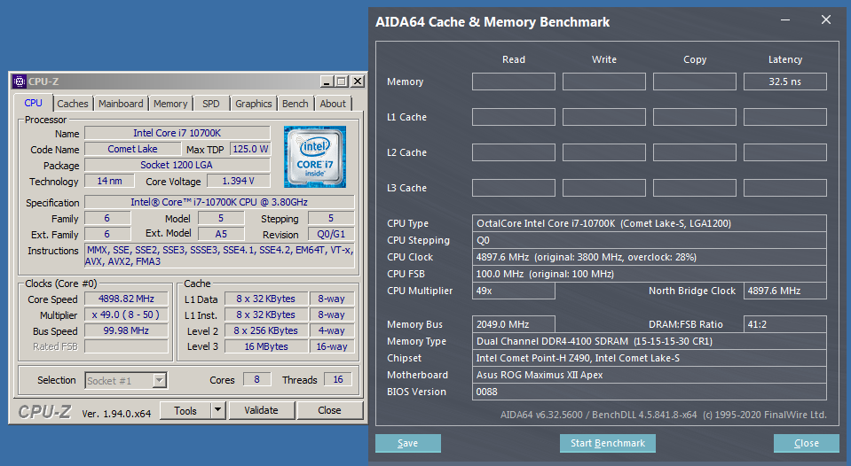
Task: Open the Socket #1 selection dropdown
Action: tap(159, 380)
